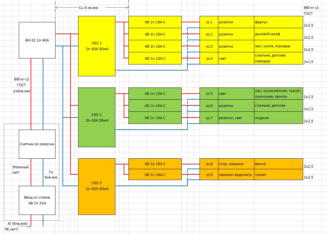Select the лоджия cell
Viewport: 328px width, 235px height.
(x=278, y=118)
